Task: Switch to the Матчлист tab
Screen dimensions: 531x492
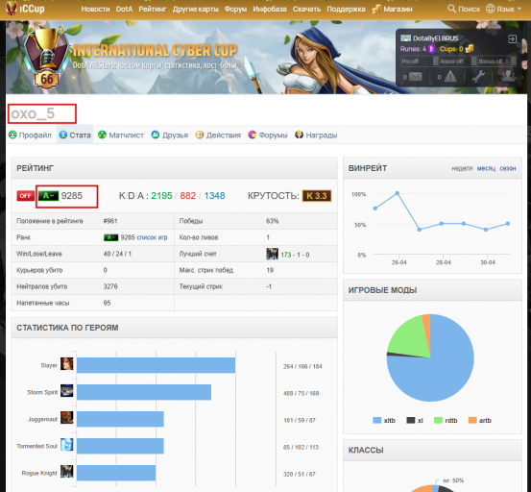Action: pyautogui.click(x=121, y=135)
